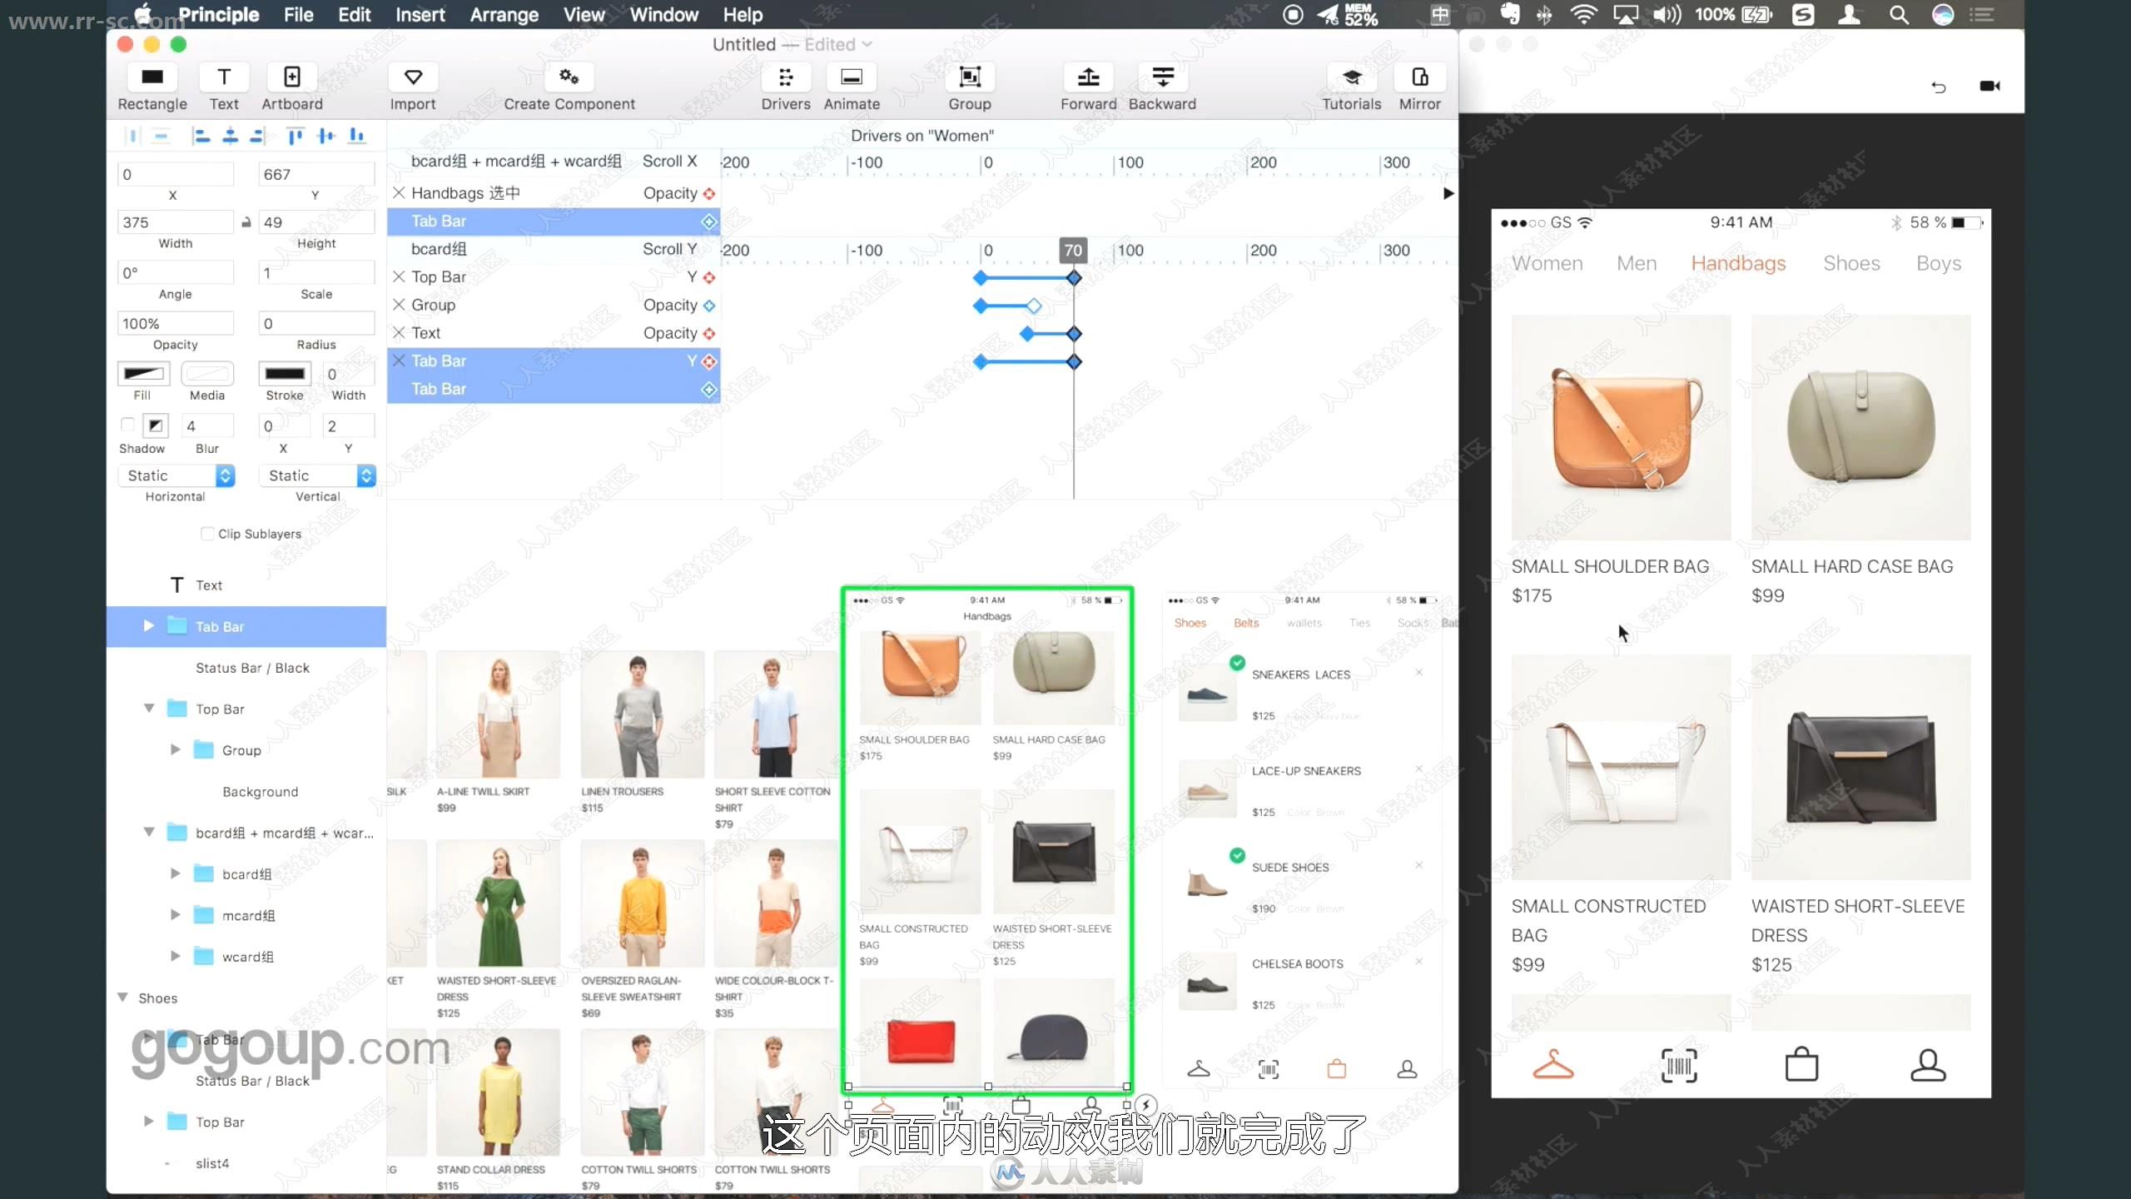Expand the Group folder in layers
2131x1199 pixels.
(x=175, y=750)
